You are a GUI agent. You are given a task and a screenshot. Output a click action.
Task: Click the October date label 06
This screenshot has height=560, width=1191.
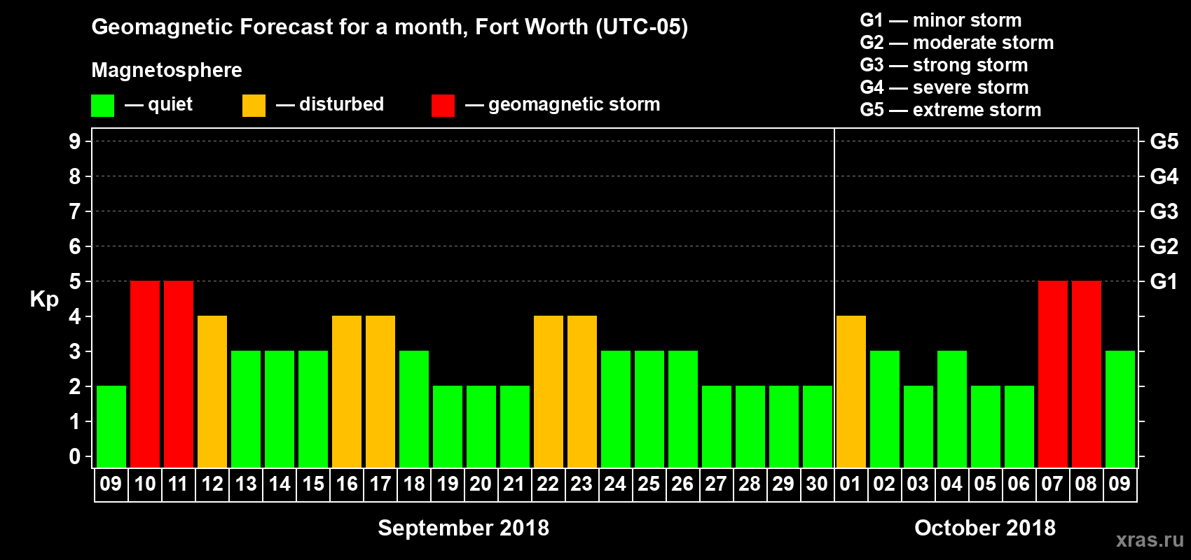[x=1019, y=484]
